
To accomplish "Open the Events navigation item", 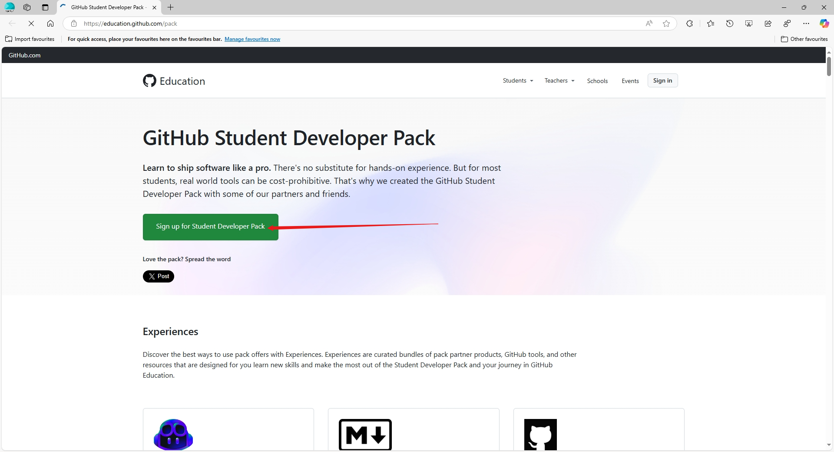I will click(630, 81).
